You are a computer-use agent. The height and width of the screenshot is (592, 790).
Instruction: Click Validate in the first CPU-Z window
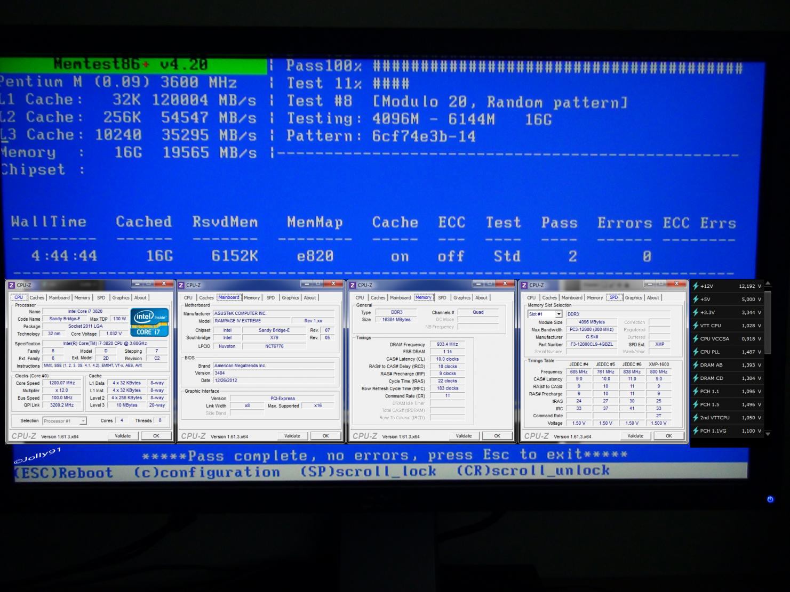[x=123, y=436]
